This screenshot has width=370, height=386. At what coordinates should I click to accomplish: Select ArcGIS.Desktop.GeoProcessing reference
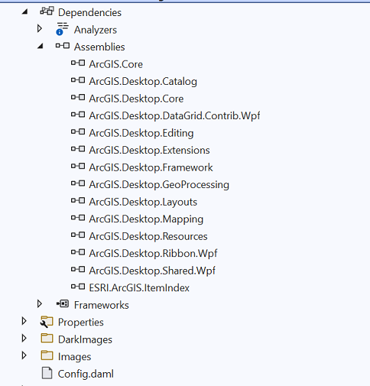[x=159, y=185]
